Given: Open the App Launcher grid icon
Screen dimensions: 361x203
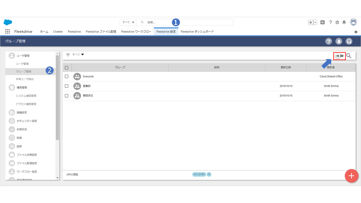Looking at the screenshot, I should coord(8,32).
